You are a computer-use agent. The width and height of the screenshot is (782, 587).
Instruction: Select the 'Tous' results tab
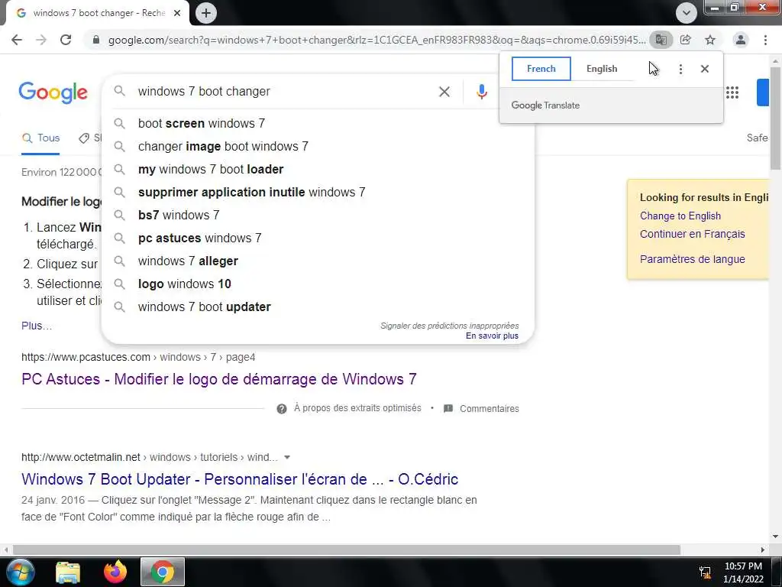(x=40, y=138)
